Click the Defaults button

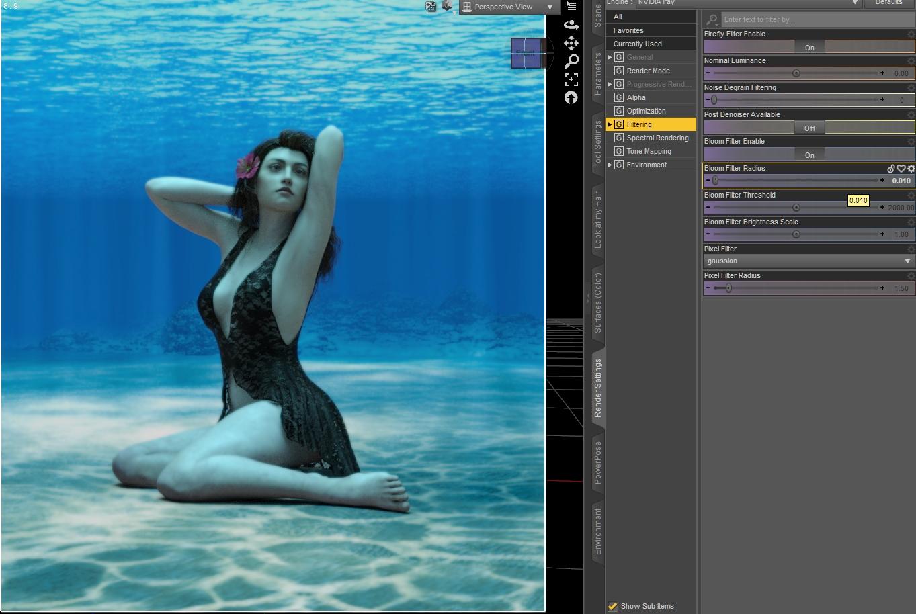coord(888,3)
